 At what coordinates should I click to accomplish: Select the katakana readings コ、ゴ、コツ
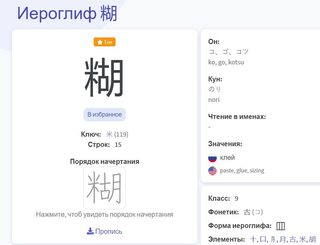(228, 51)
